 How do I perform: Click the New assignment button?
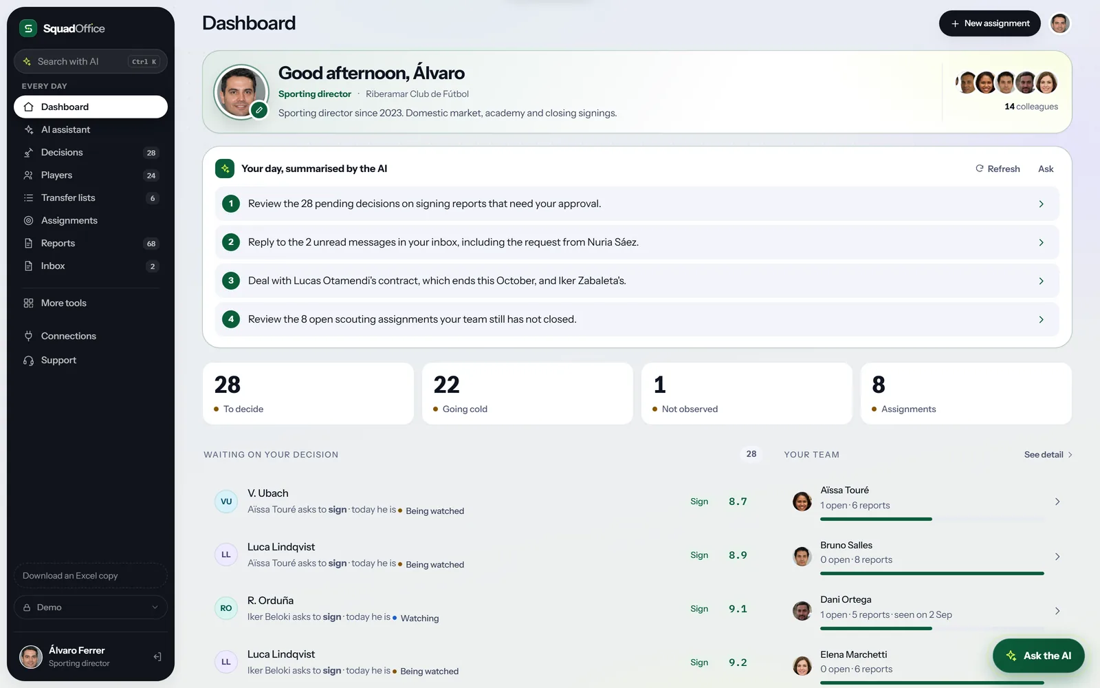click(990, 23)
